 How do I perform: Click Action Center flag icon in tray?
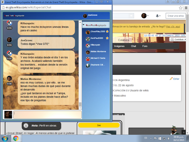pyautogui.click(x=155, y=138)
